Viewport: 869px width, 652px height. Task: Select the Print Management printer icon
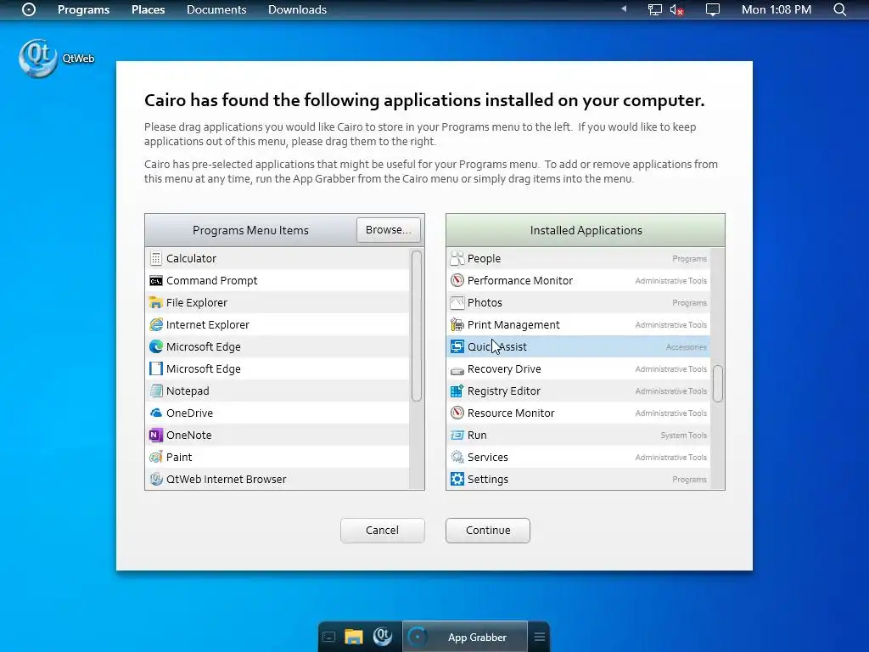click(457, 325)
